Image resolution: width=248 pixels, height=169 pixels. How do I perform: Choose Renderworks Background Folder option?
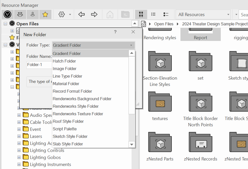tap(90, 99)
